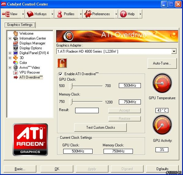Open VPU Recover via its icon

16,72
